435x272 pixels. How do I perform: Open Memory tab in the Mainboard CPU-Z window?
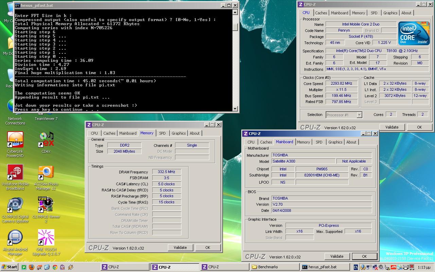[x=303, y=142]
